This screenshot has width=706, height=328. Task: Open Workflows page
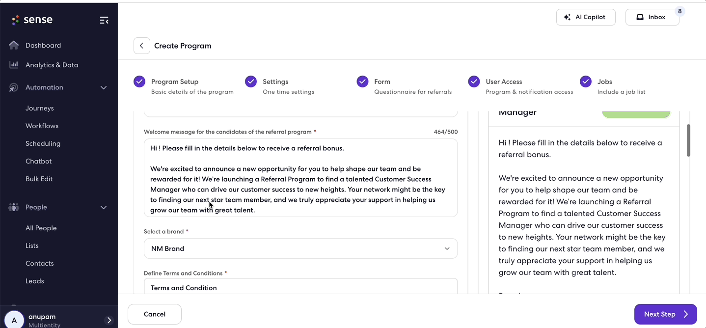42,126
